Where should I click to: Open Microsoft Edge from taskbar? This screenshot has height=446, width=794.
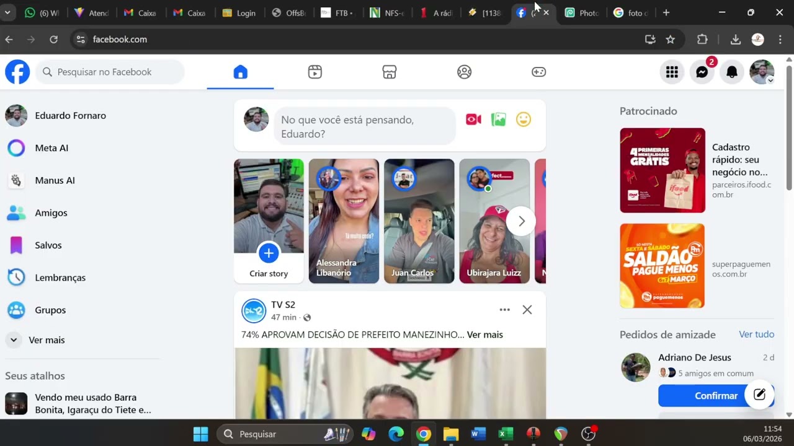[396, 434]
